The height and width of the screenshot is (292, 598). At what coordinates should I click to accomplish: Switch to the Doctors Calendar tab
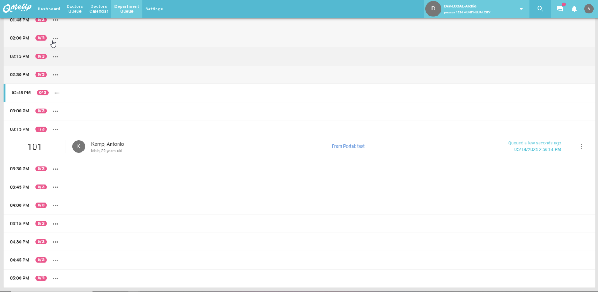(98, 9)
